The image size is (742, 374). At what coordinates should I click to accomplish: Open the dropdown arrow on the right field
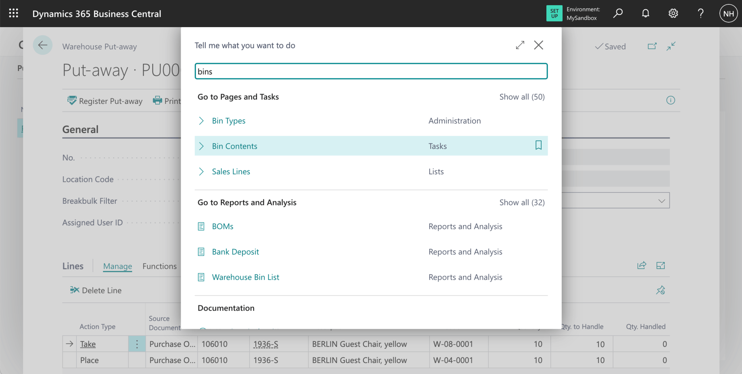tap(661, 201)
